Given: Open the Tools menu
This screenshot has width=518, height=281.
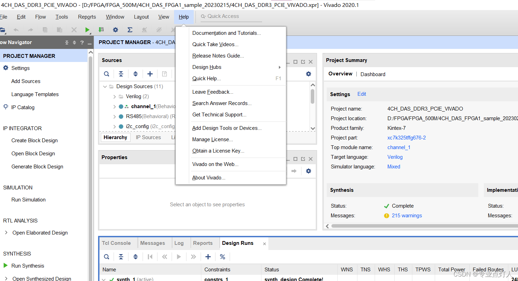Looking at the screenshot, I should click(61, 17).
